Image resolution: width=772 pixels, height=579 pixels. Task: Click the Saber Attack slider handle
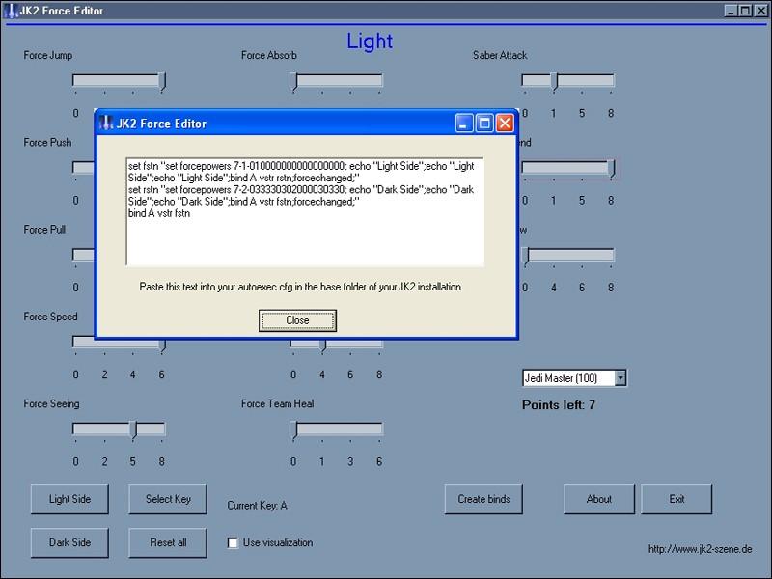(x=553, y=80)
